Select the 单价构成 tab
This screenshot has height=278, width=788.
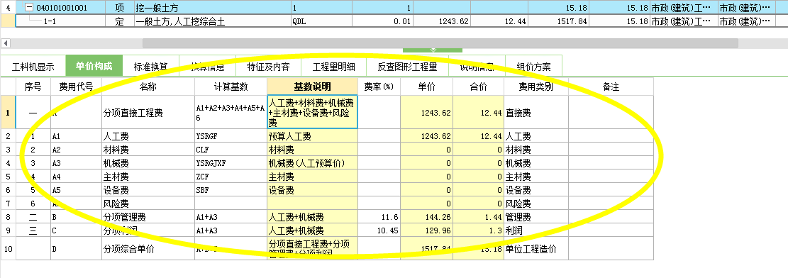click(94, 67)
